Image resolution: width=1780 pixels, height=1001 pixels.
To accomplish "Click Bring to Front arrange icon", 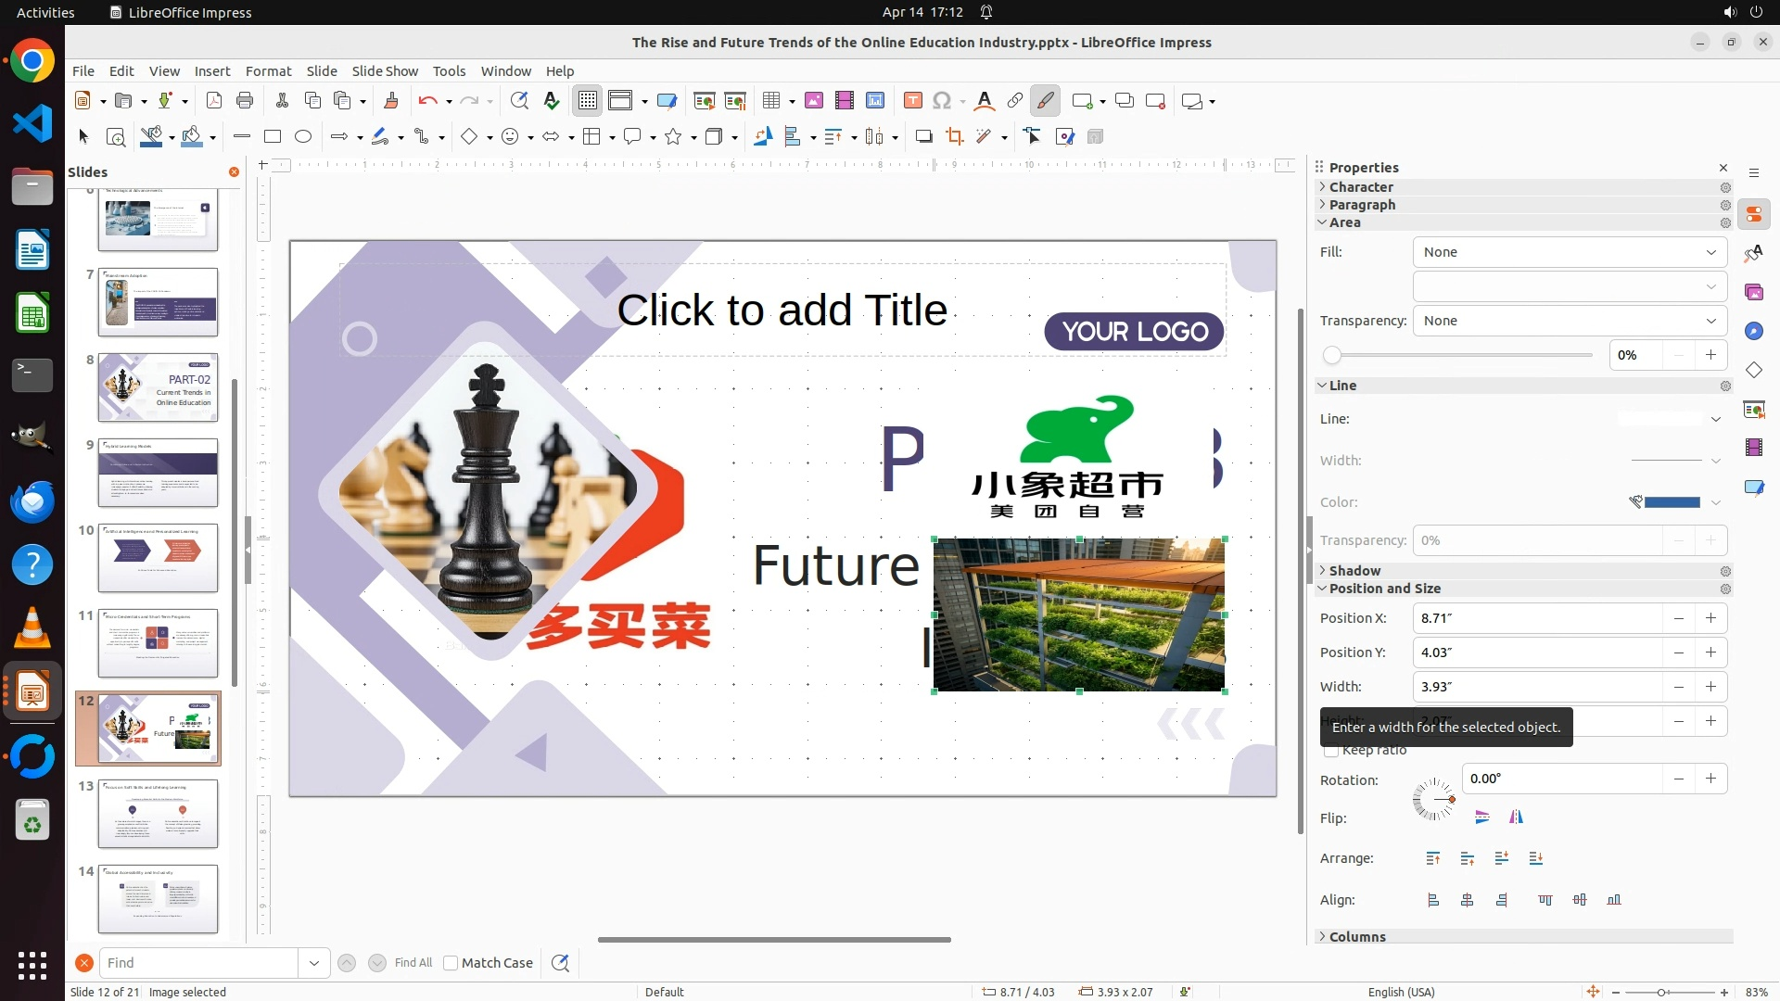I will click(1433, 858).
